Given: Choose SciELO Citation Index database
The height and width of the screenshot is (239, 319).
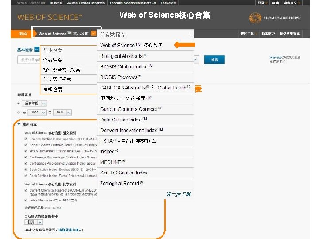Looking at the screenshot, I should 145,173.
